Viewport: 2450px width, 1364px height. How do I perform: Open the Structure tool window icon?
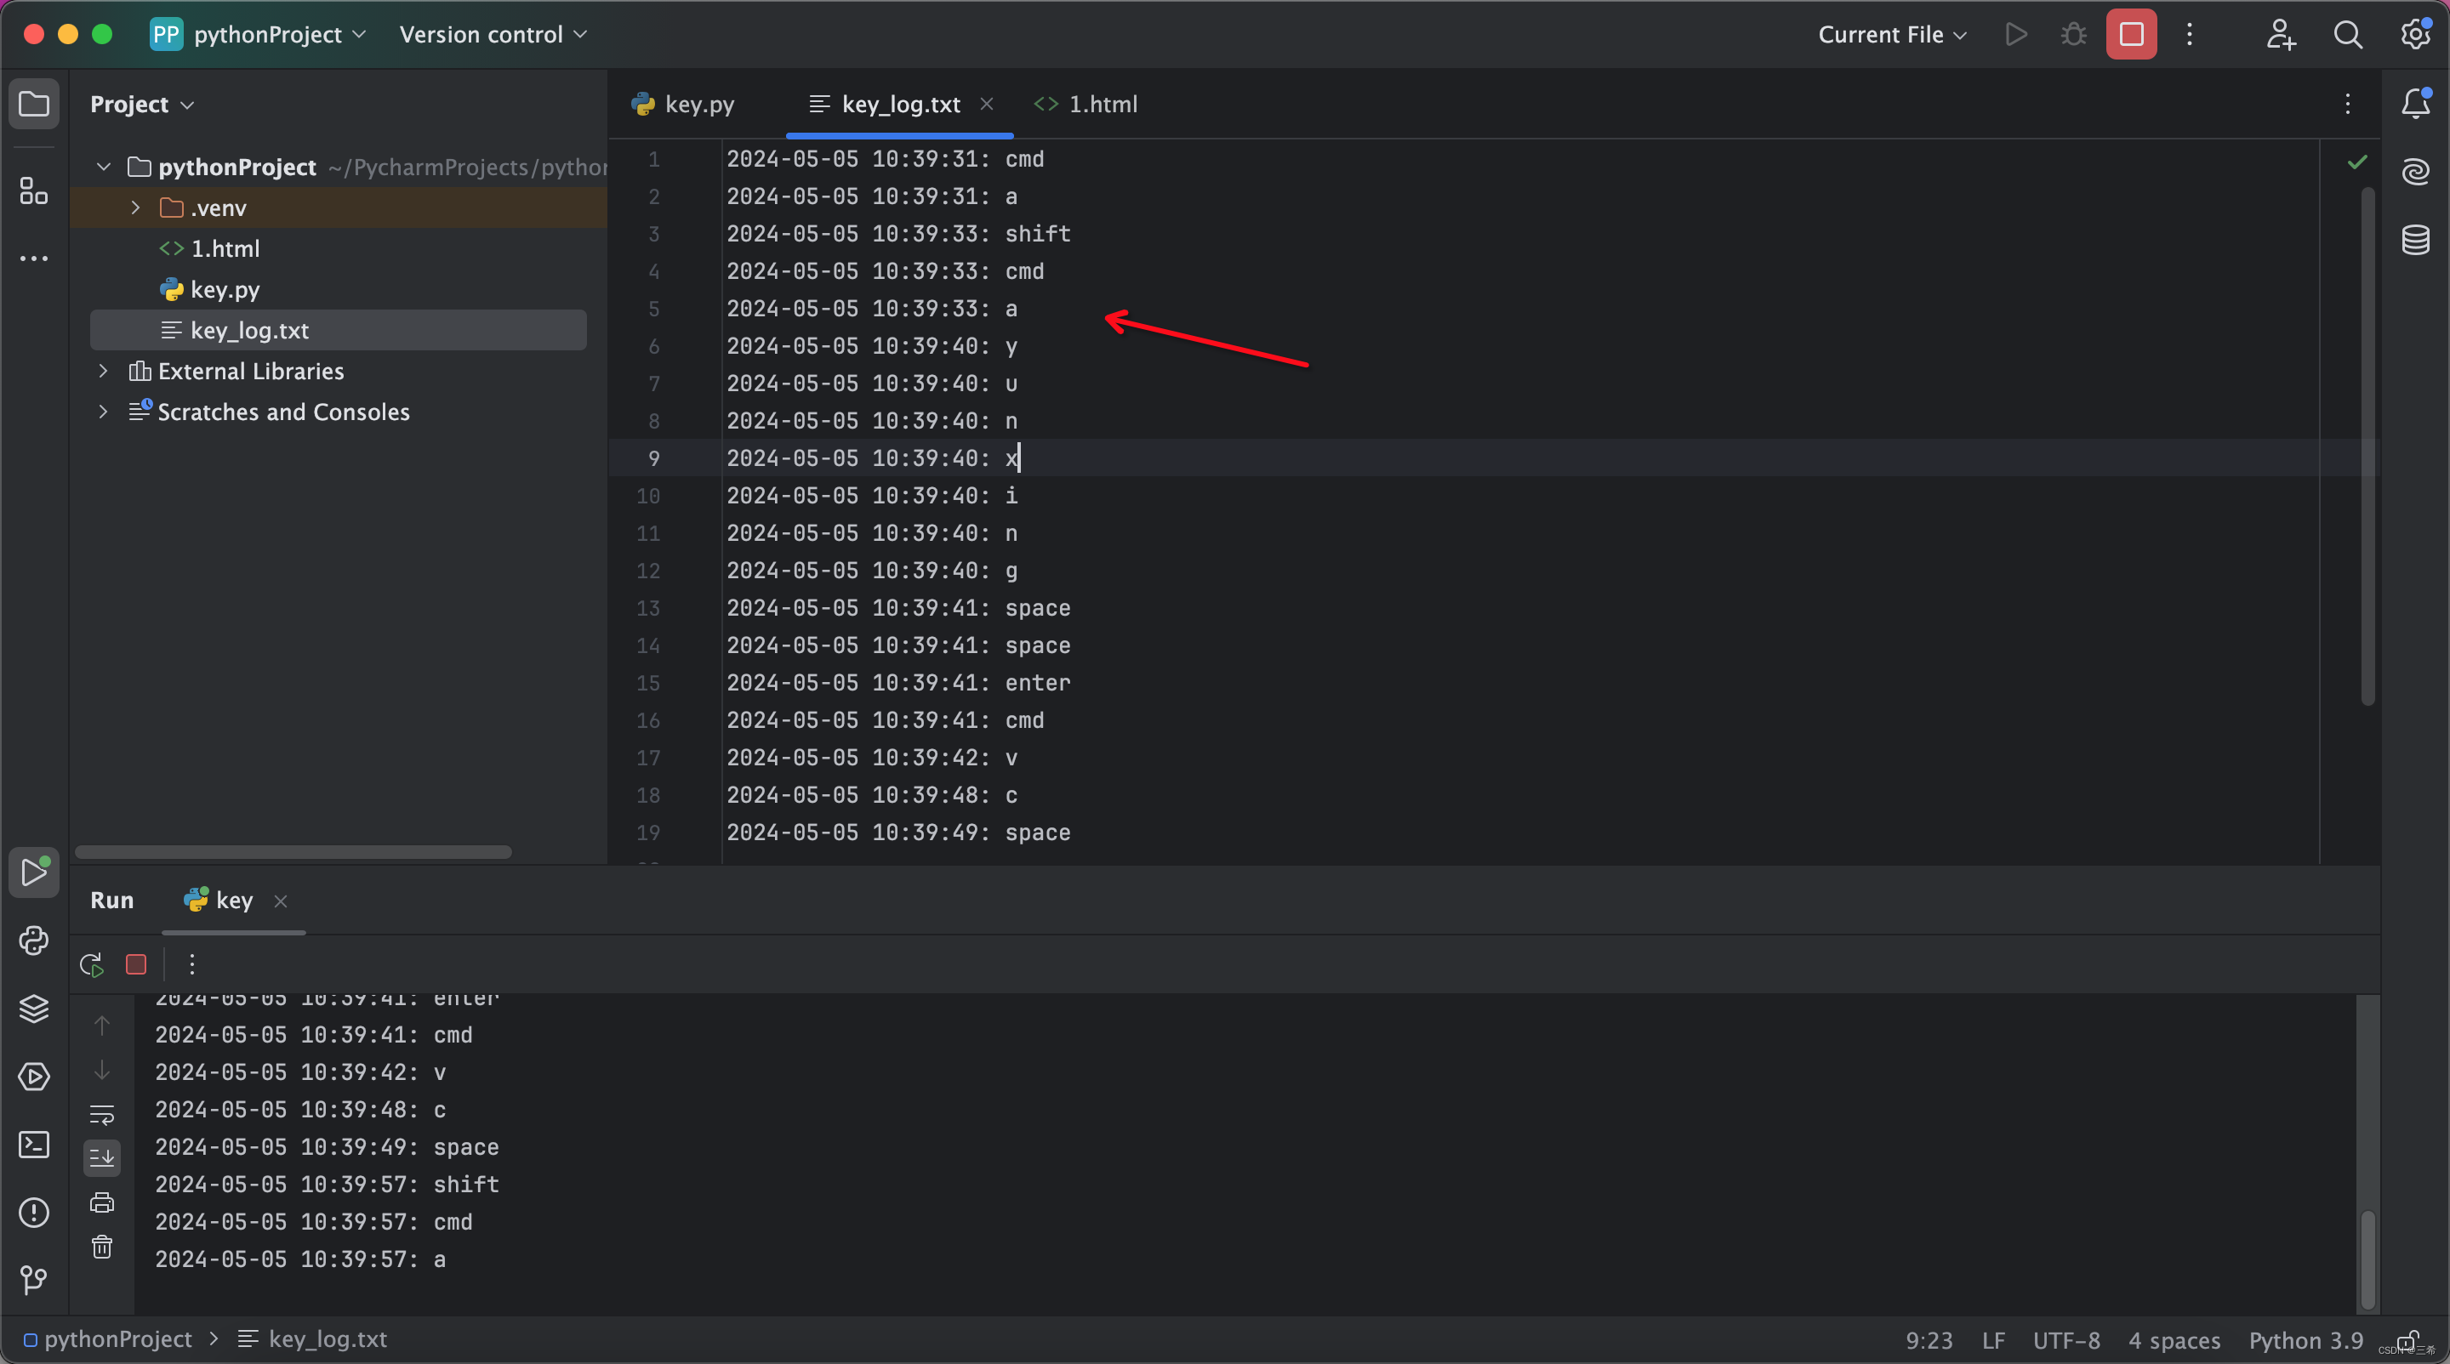pyautogui.click(x=34, y=191)
